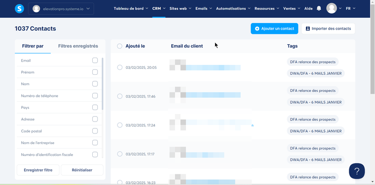Viewport: 375px width, 185px height.
Task: Click the filter list vertical scrollbar
Action: coord(103,84)
